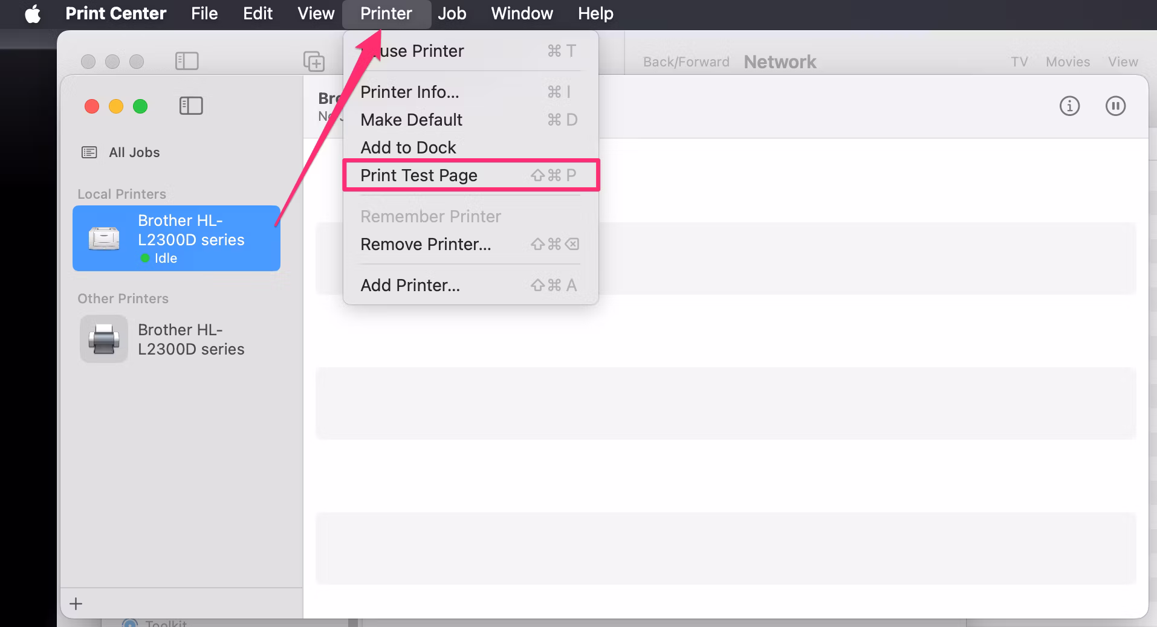Toggle the sidebar in Print Center window

(191, 106)
